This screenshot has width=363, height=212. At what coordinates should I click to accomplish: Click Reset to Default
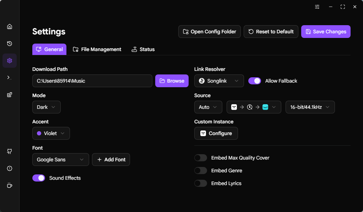click(x=271, y=32)
